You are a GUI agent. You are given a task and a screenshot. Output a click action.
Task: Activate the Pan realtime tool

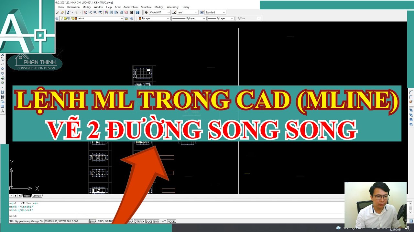point(85,13)
